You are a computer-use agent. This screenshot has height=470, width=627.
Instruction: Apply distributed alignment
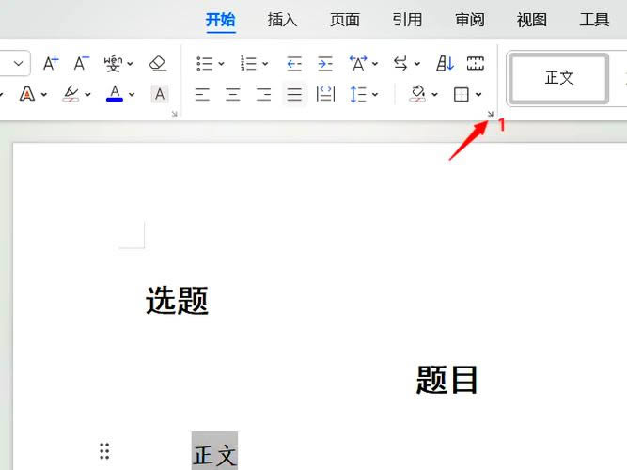tap(325, 94)
